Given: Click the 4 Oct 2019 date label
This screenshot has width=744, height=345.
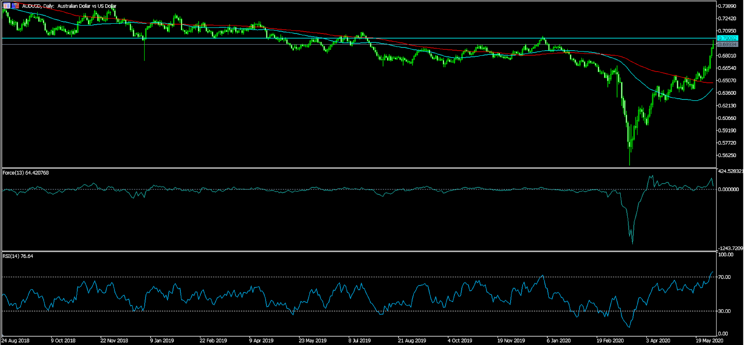Looking at the screenshot, I should (x=460, y=341).
